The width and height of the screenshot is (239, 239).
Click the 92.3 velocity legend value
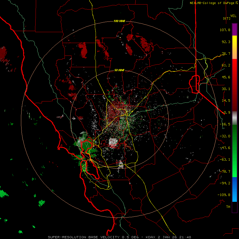tap(226, 42)
